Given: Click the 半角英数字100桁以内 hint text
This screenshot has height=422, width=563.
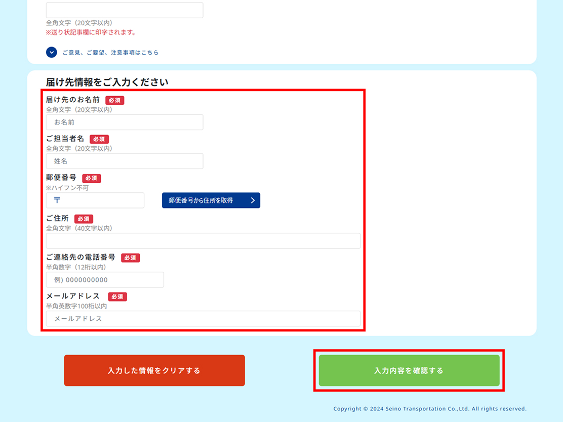Looking at the screenshot, I should [x=76, y=306].
